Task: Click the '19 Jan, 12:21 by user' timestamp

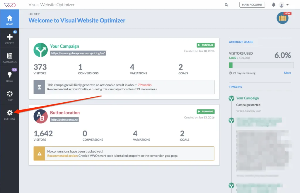Action: pyautogui.click(x=248, y=111)
